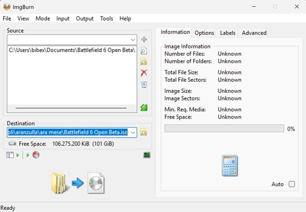Image resolution: width=306 pixels, height=212 pixels.
Task: Click the Browse for a folder icon beside Source
Action: [x=144, y=62]
